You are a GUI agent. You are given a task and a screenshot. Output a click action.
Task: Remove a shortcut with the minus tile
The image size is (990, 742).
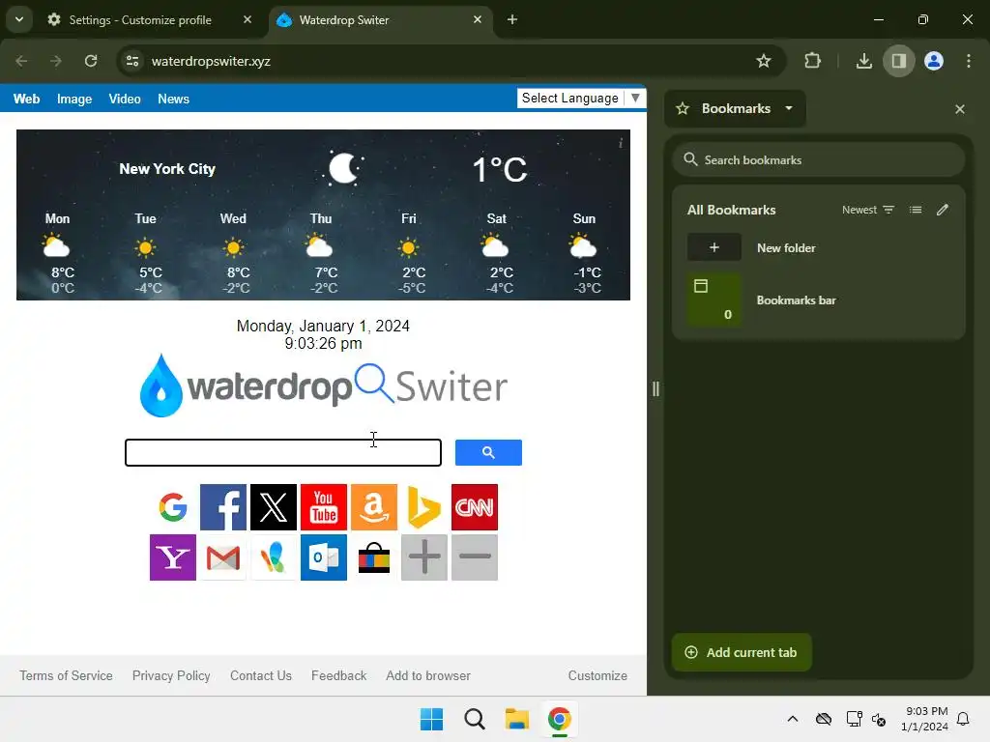(x=475, y=557)
